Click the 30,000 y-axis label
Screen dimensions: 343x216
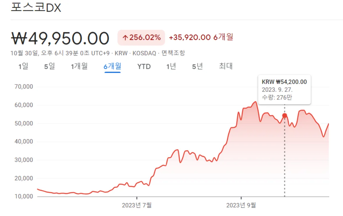23,160
